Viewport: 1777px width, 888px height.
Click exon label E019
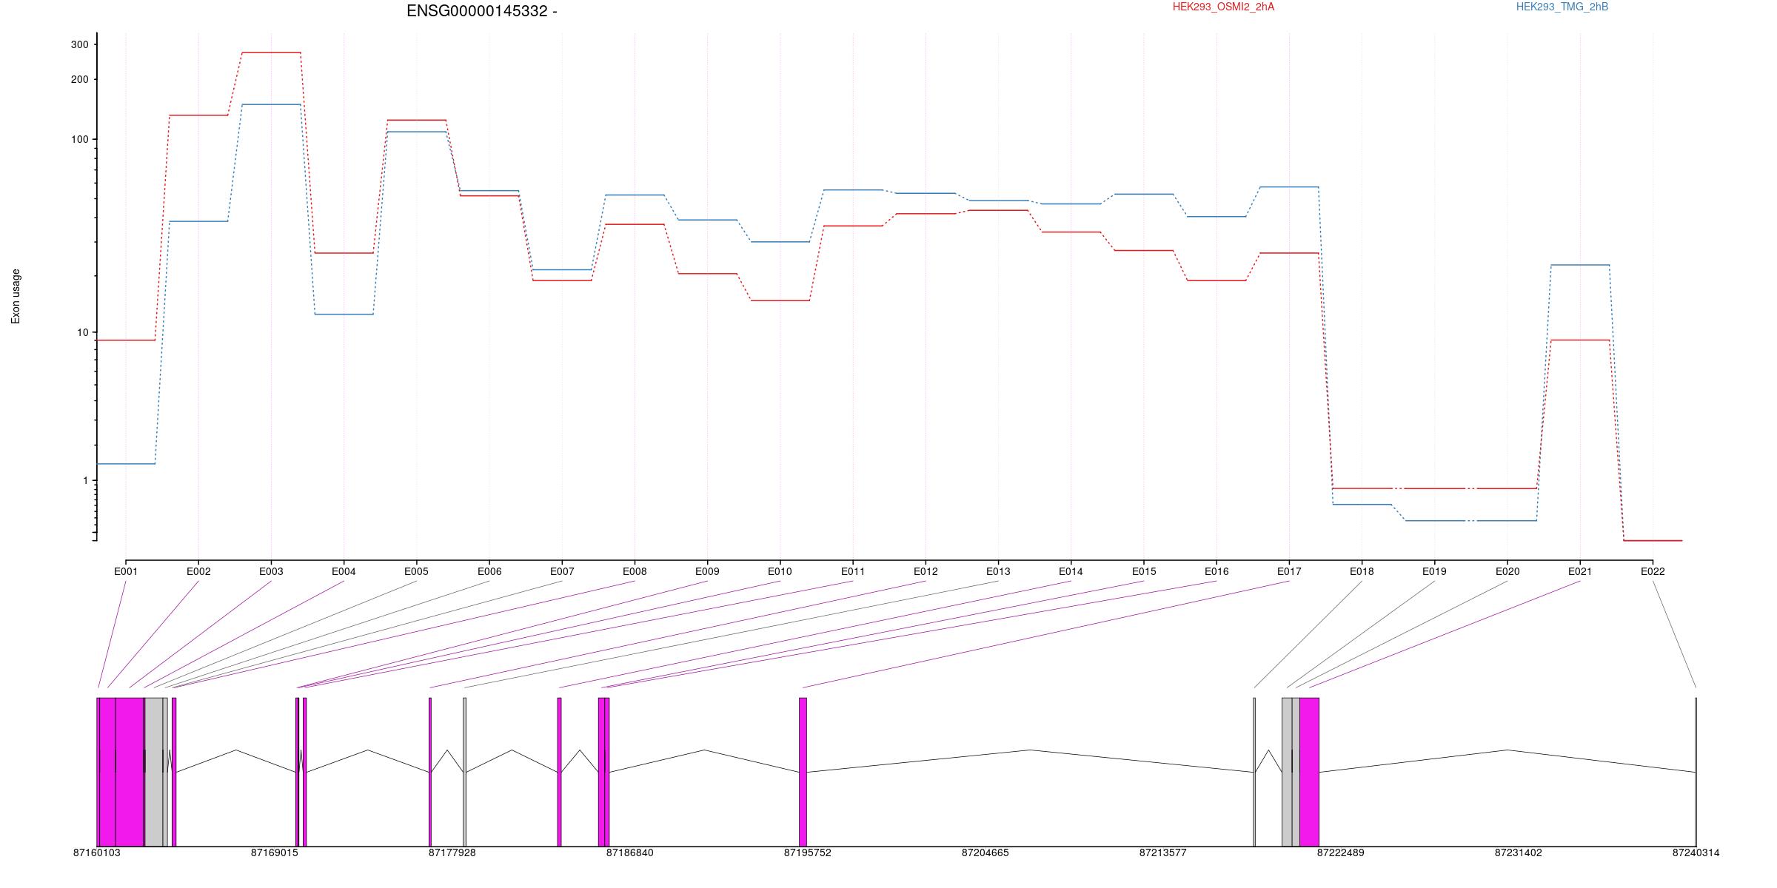point(1434,571)
